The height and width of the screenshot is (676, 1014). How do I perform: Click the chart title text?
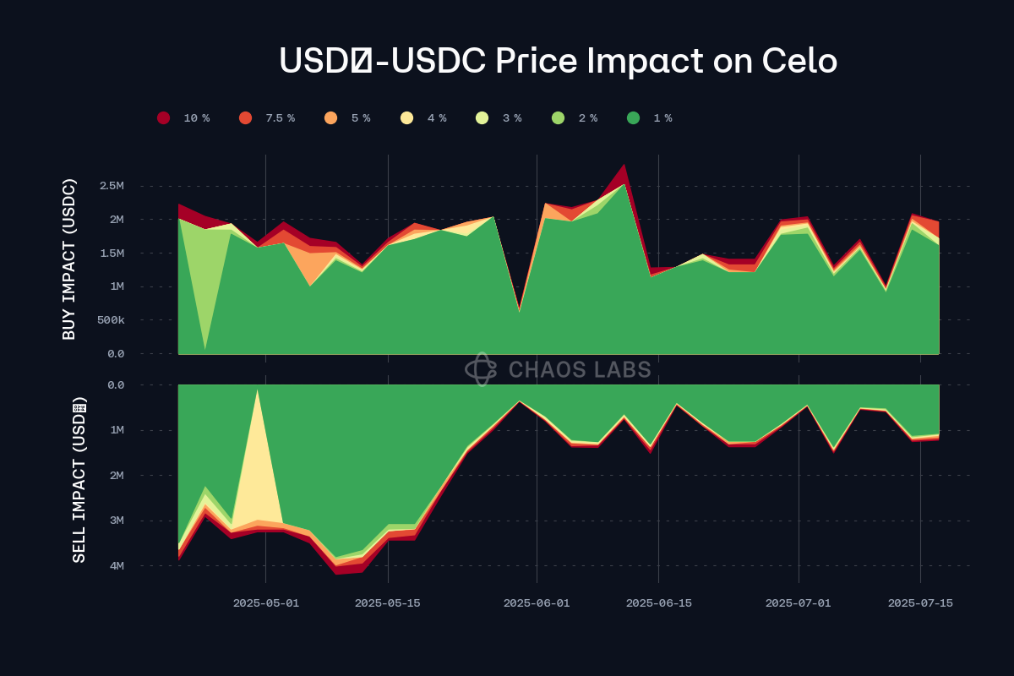click(558, 61)
